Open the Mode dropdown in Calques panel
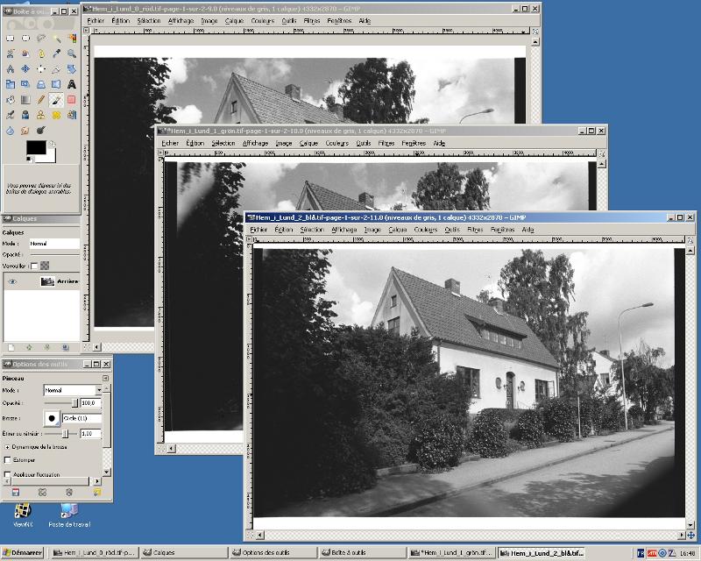 coord(53,244)
